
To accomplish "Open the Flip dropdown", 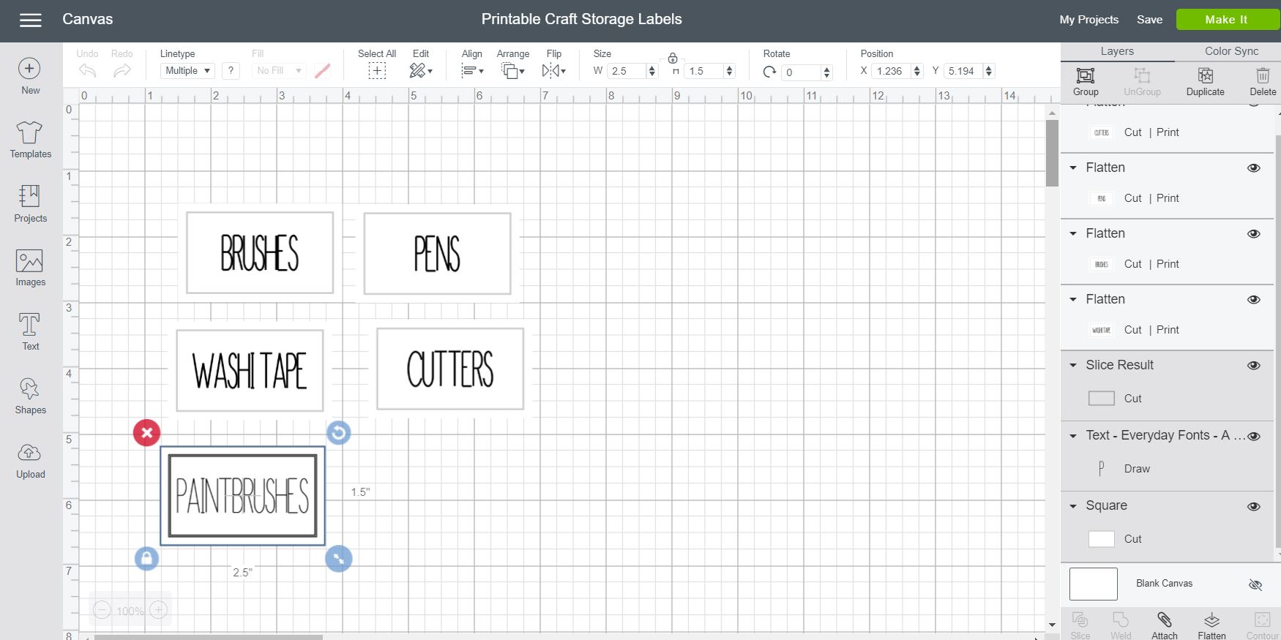I will click(553, 70).
